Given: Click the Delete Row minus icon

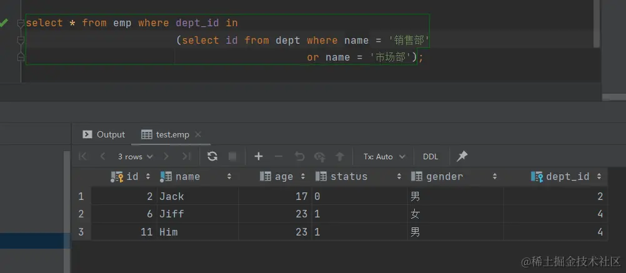Looking at the screenshot, I should [x=279, y=156].
